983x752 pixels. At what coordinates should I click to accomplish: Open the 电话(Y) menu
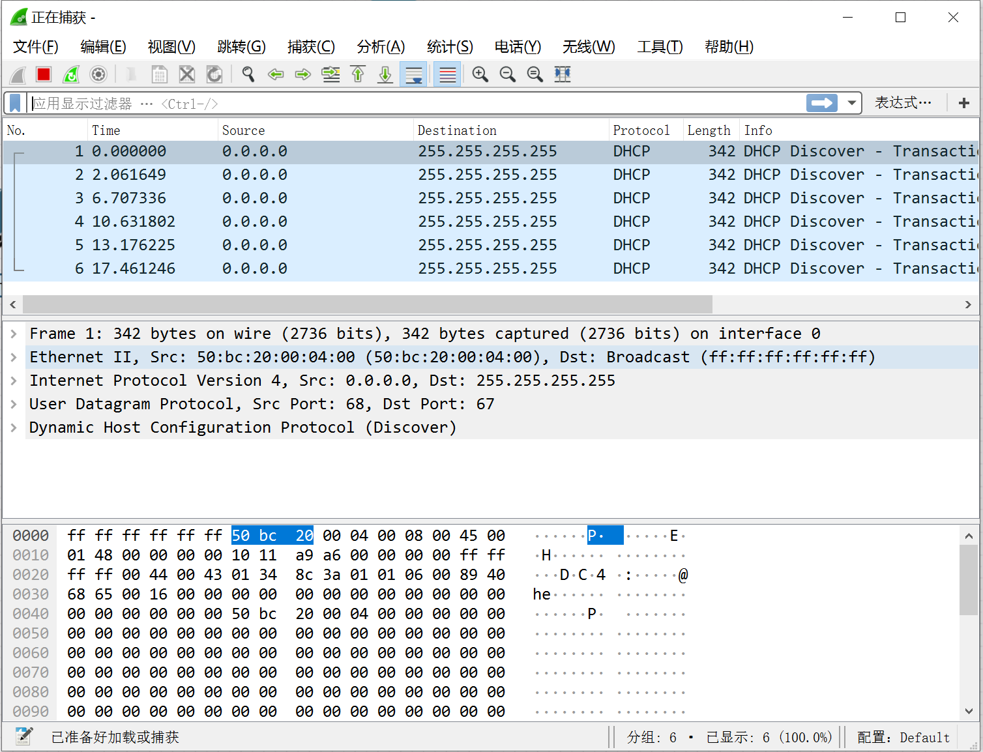point(518,47)
